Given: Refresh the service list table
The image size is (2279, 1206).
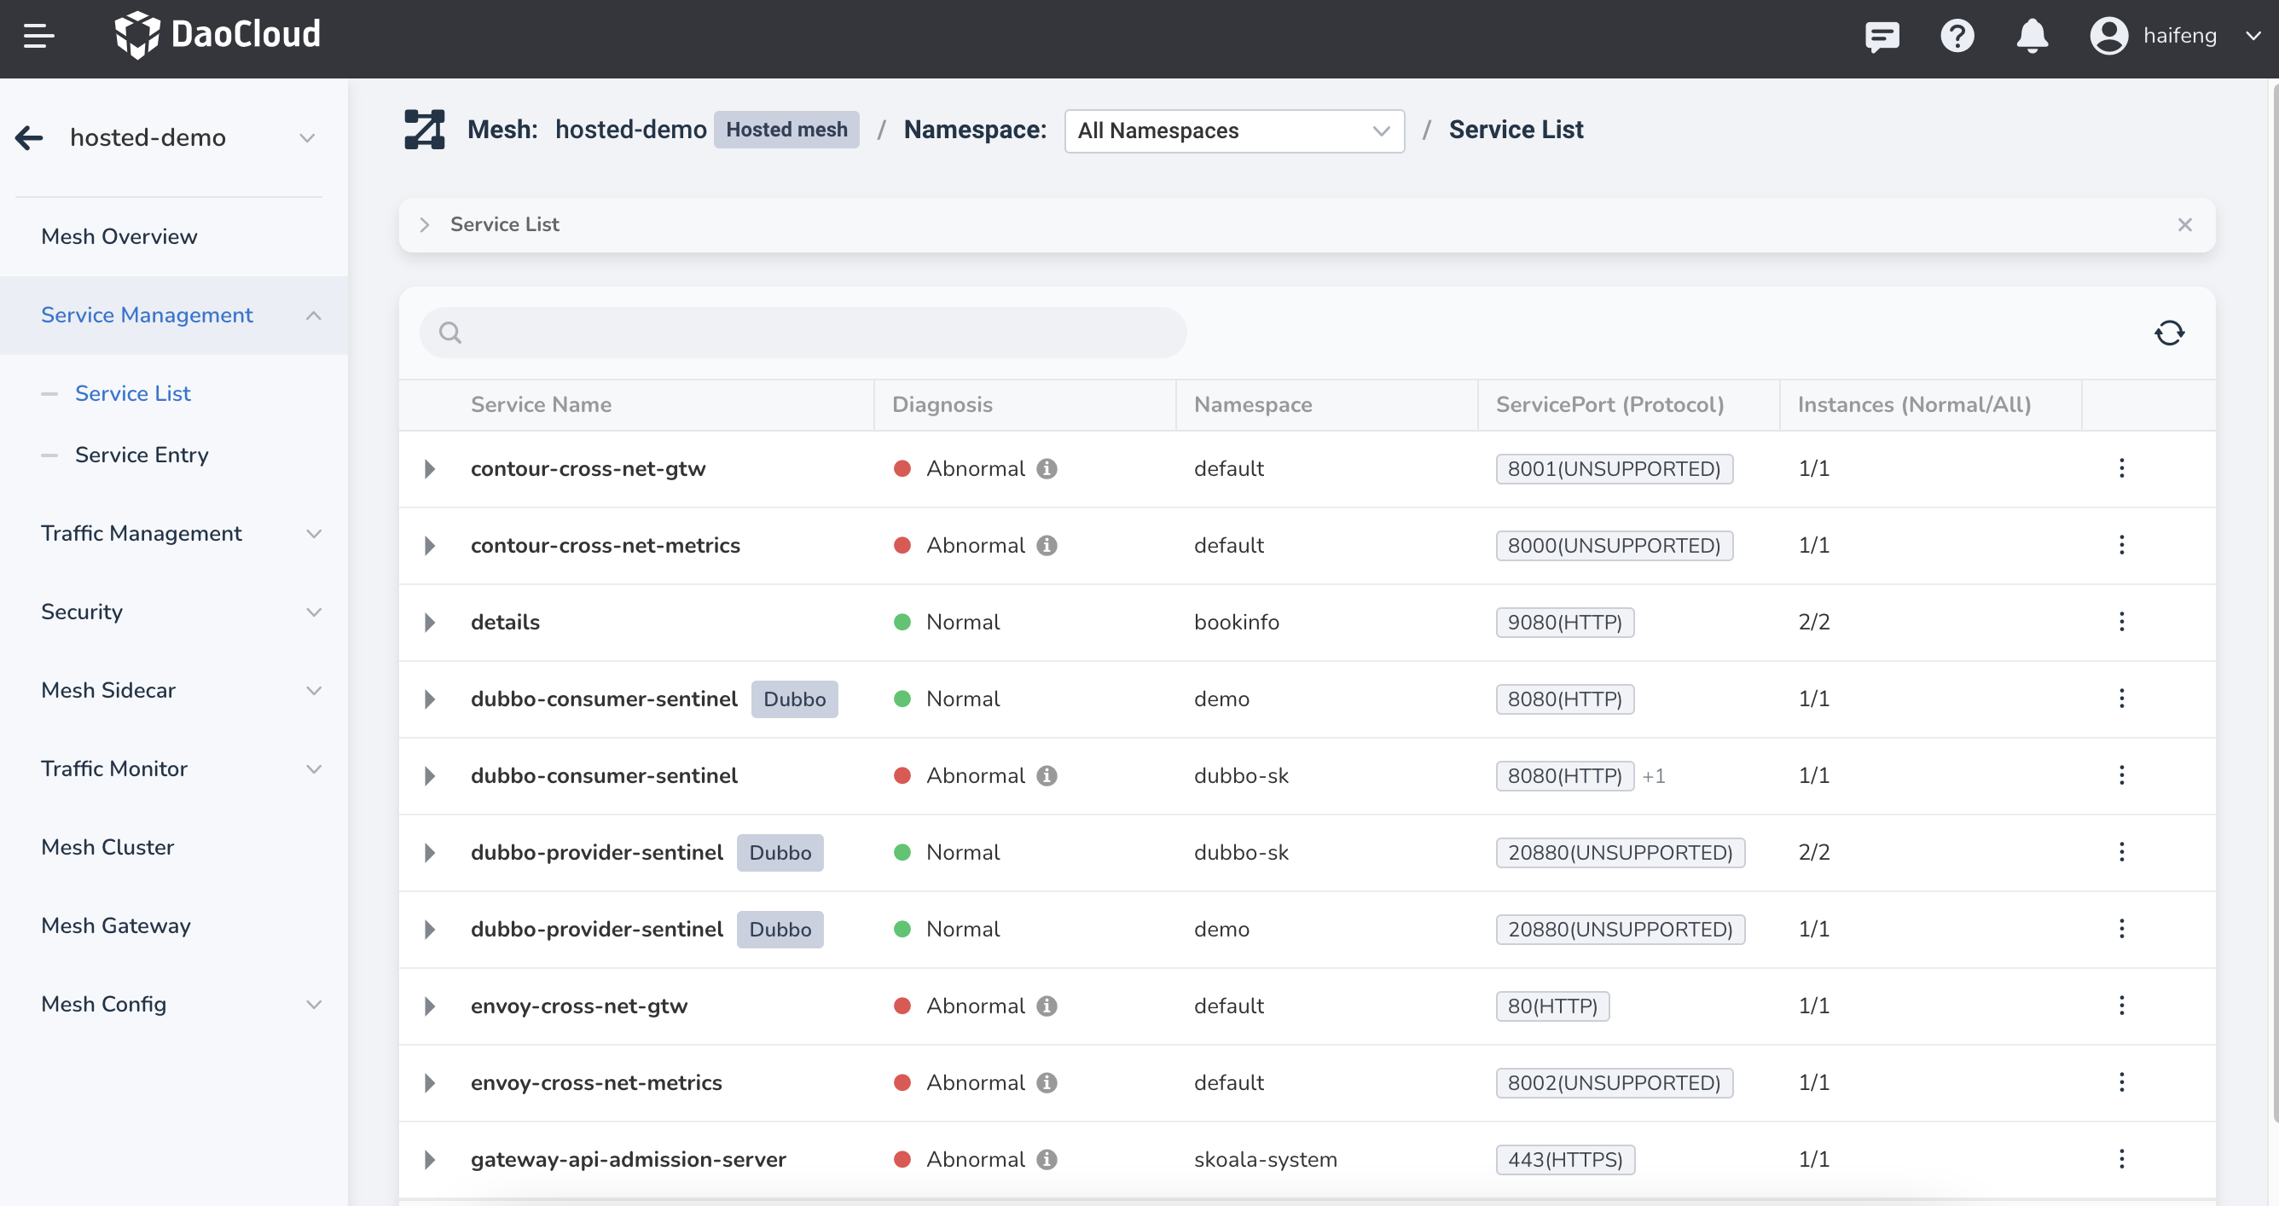Looking at the screenshot, I should pos(2169,333).
